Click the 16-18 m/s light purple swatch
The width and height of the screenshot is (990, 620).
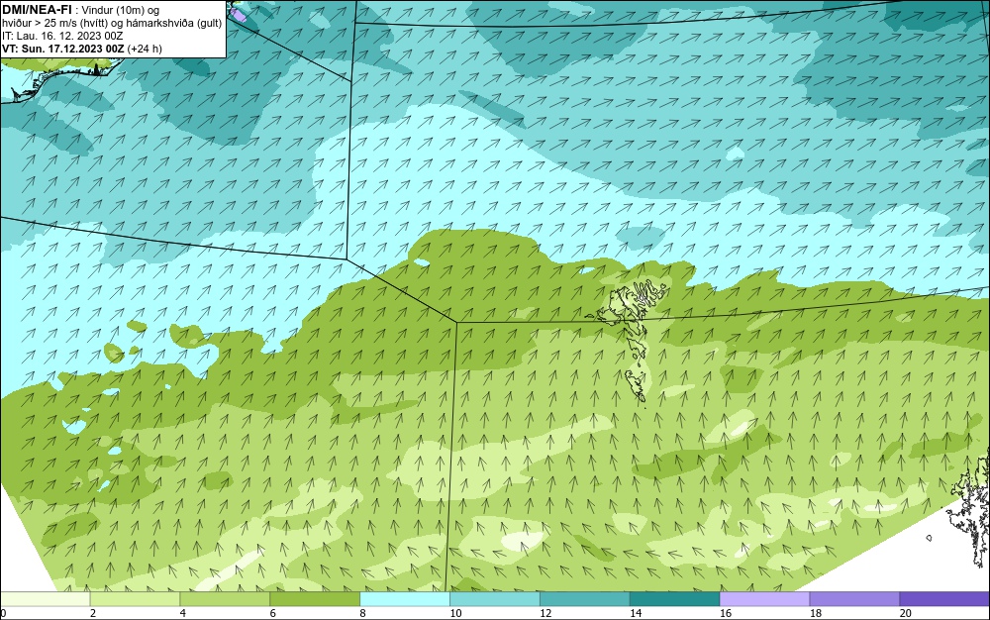(x=764, y=598)
